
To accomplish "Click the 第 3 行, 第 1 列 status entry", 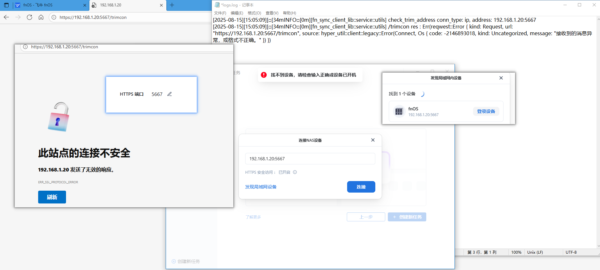I will coord(482,252).
